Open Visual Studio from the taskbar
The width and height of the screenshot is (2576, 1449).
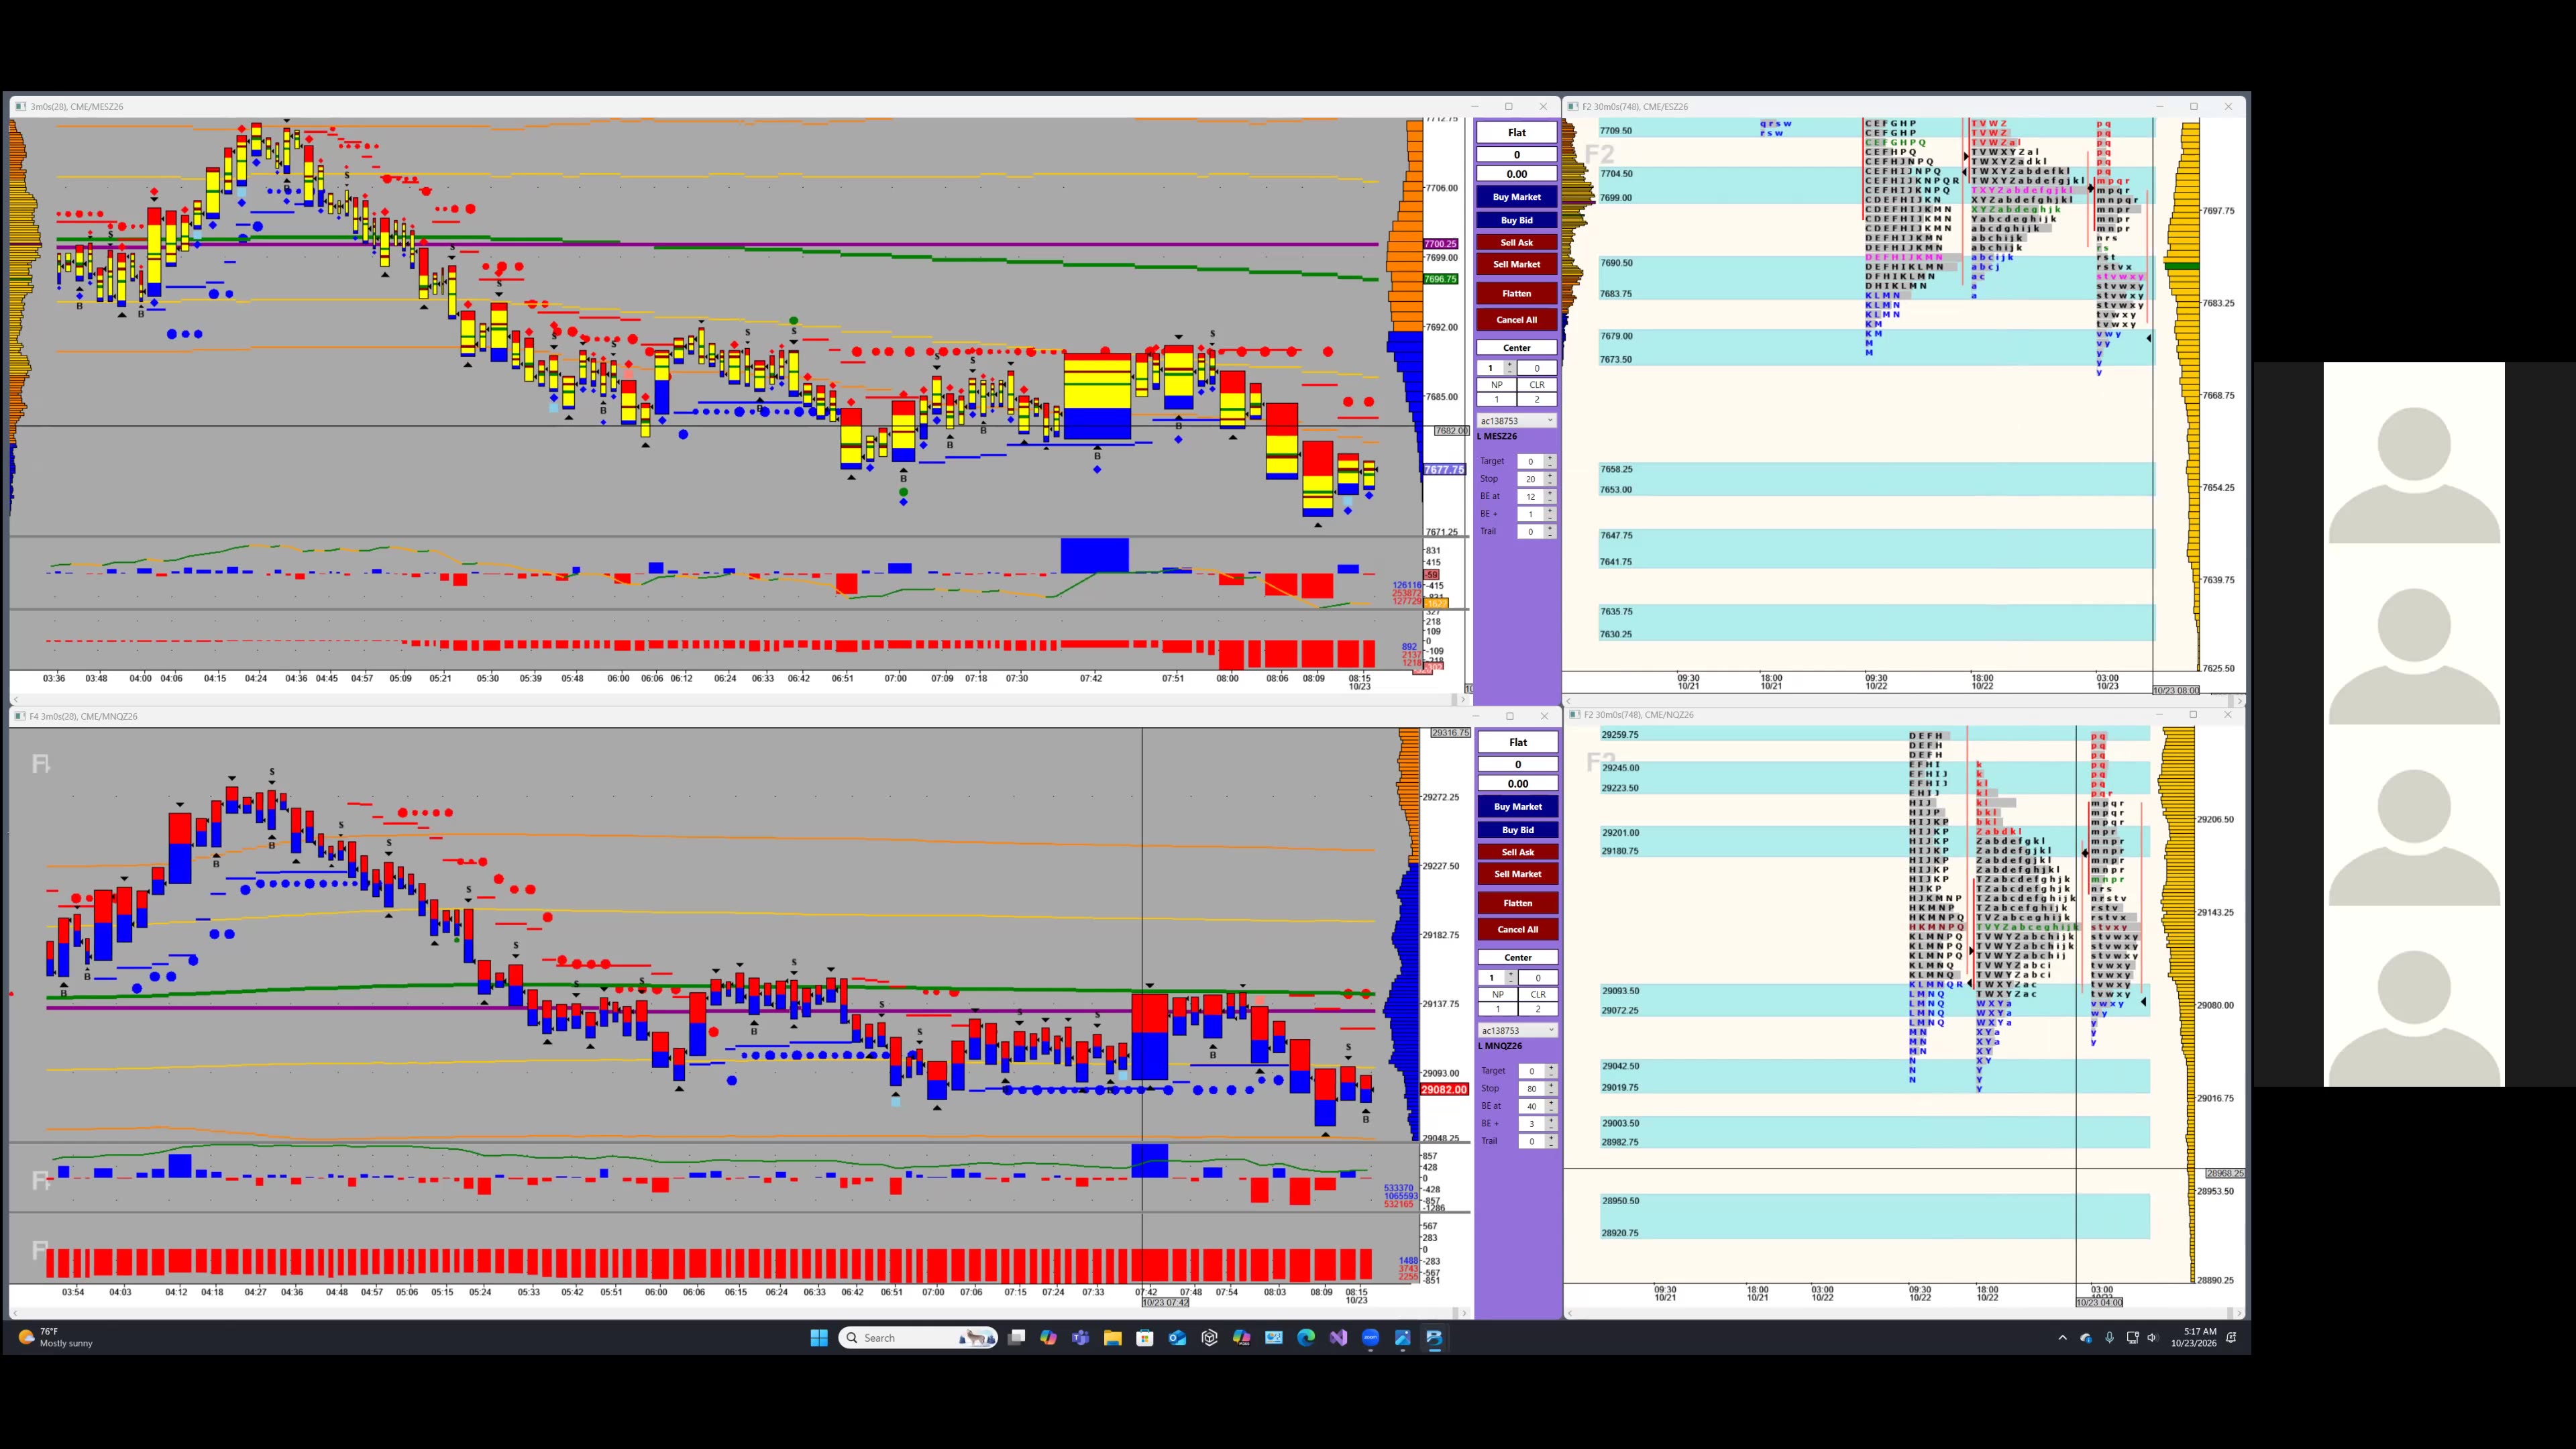(x=1338, y=1337)
